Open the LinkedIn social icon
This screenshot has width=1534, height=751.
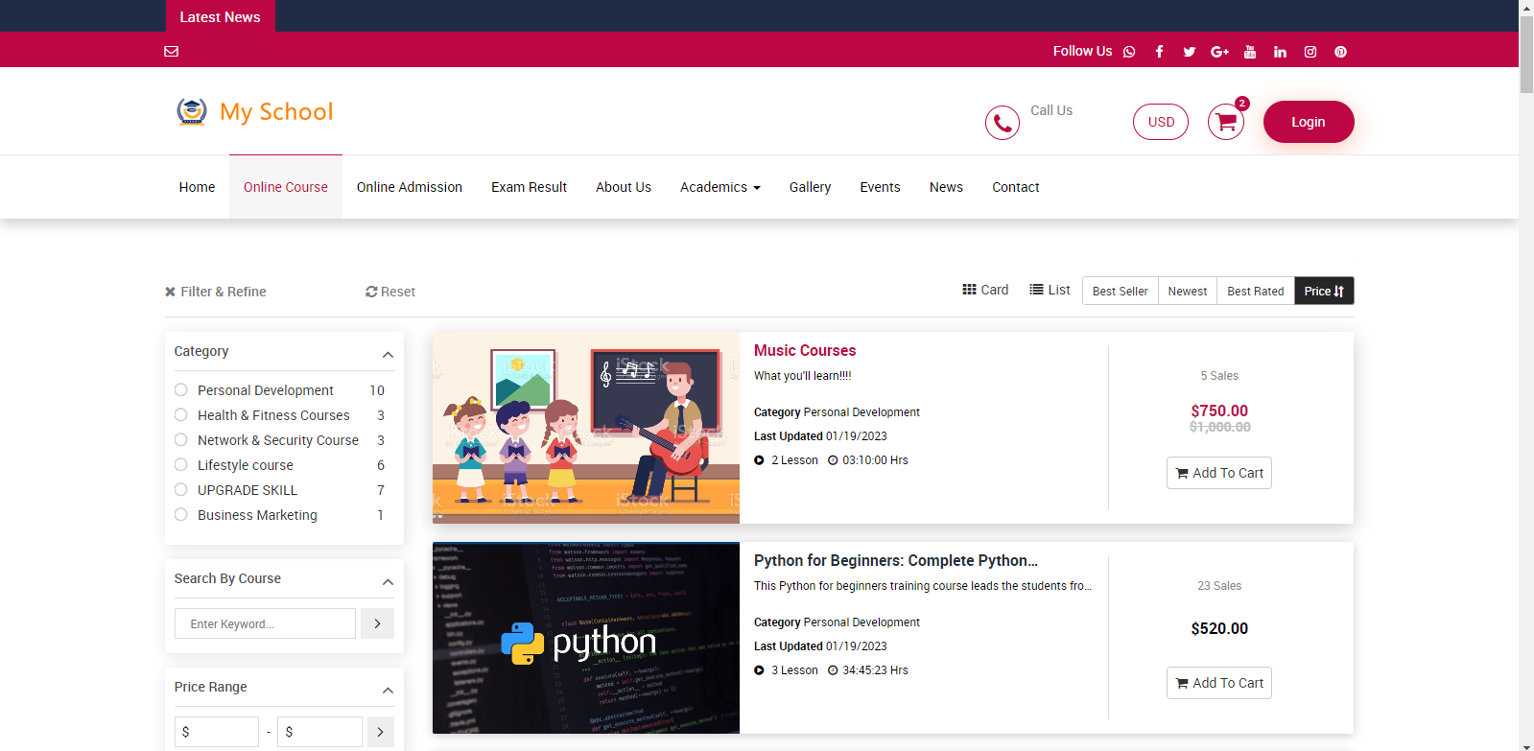coord(1280,52)
